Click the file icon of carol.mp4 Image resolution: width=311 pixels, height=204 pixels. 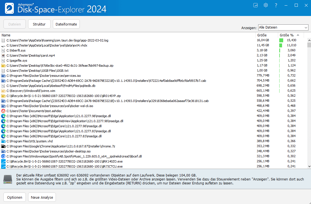(x=3, y=55)
